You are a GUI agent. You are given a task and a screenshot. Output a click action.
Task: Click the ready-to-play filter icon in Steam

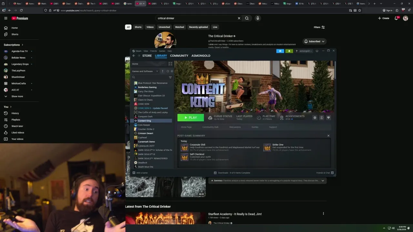coord(172,71)
